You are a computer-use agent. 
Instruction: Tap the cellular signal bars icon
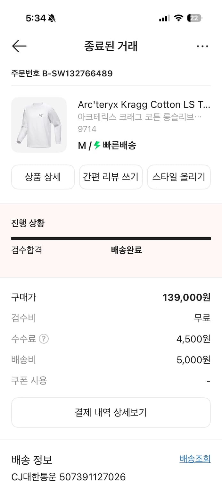[164, 18]
